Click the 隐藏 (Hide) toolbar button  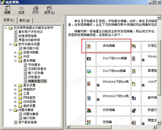pyautogui.click(x=7, y=10)
